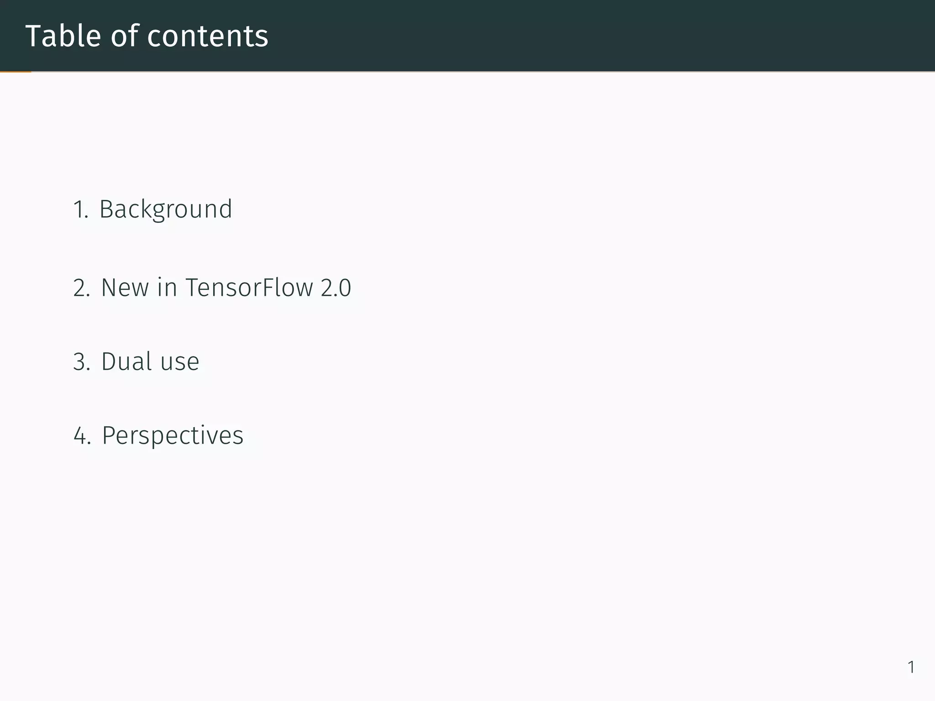Click slide page number 1
Viewport: 935px width, 701px height.
pyautogui.click(x=911, y=667)
